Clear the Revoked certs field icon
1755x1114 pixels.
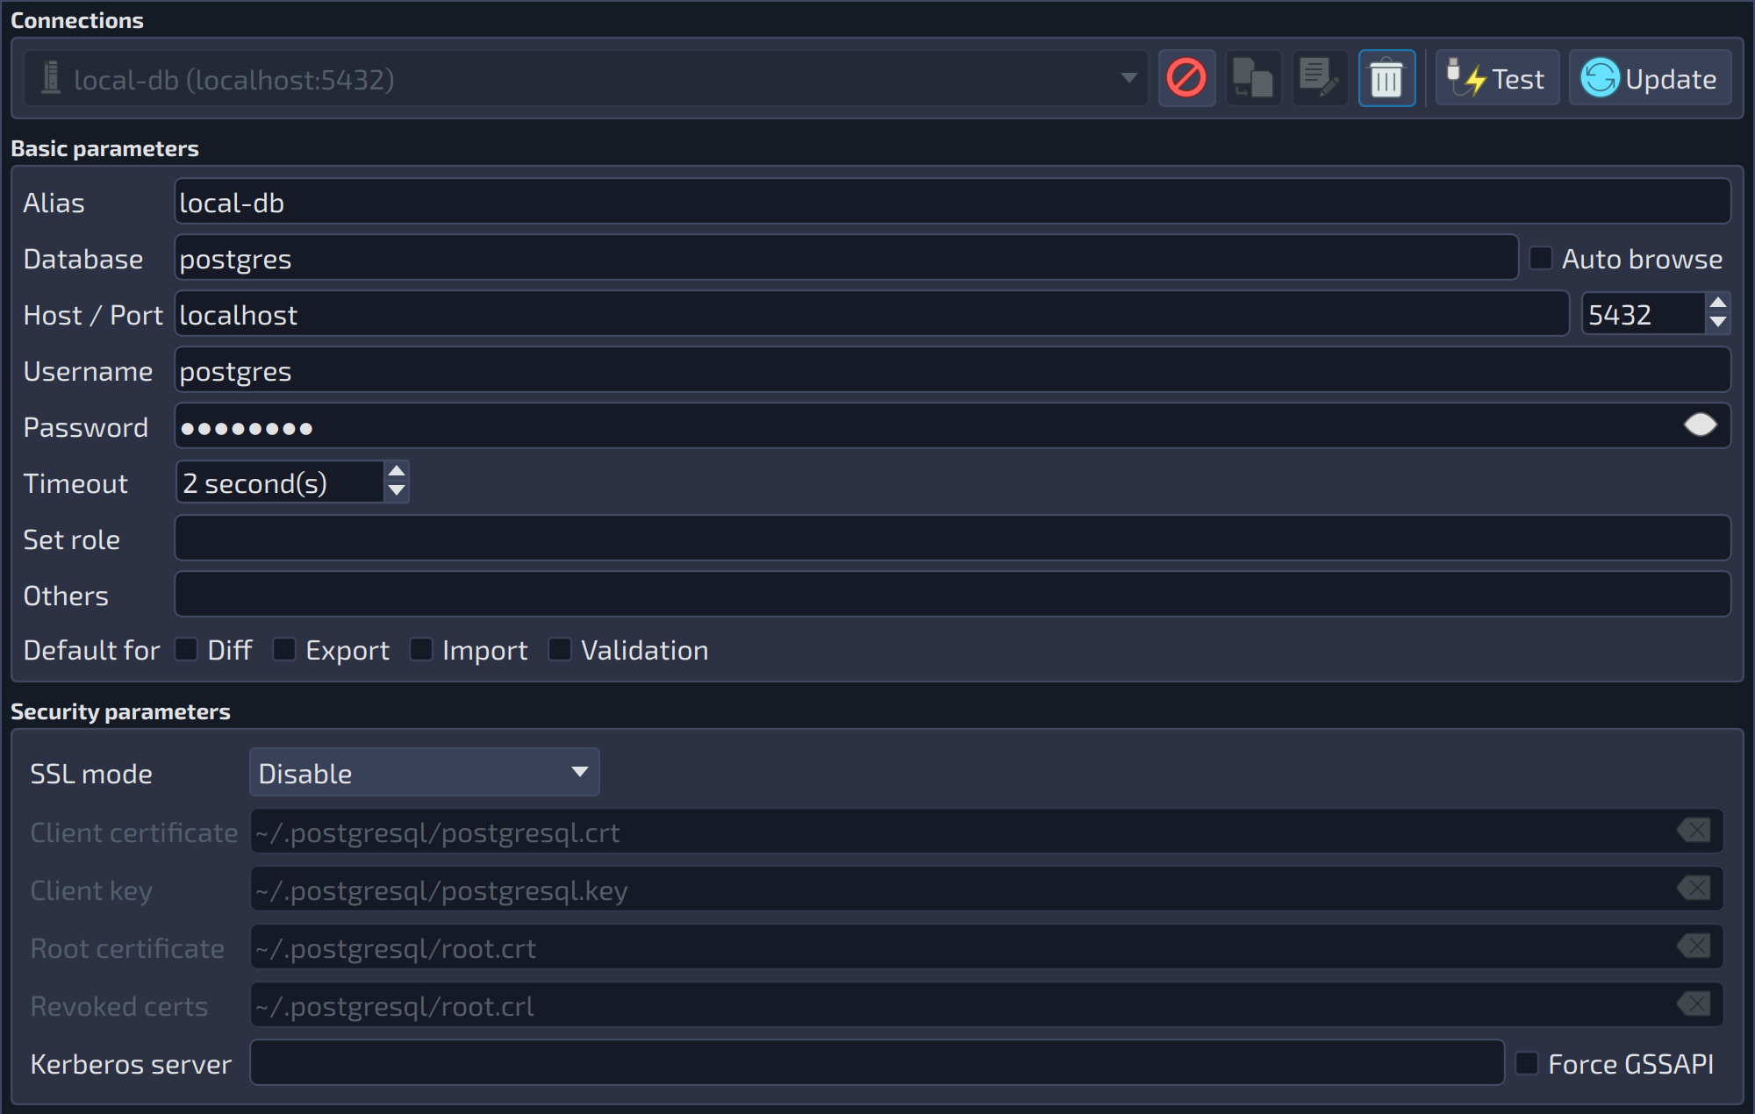point(1694,1004)
